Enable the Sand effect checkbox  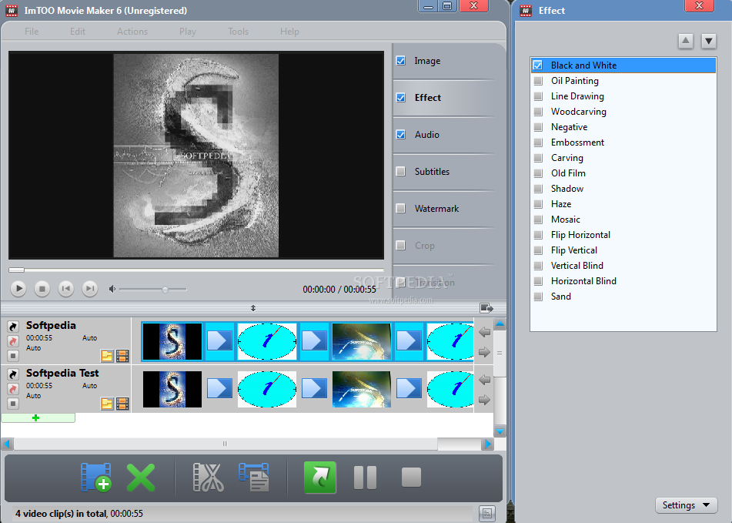click(x=538, y=297)
